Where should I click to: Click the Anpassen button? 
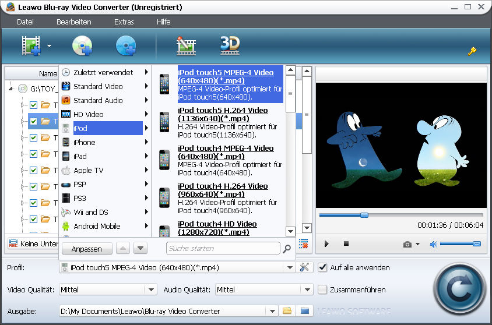[87, 249]
